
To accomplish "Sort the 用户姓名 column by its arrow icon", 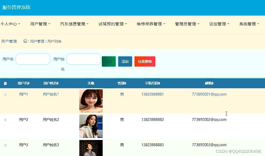I will point(58,83).
